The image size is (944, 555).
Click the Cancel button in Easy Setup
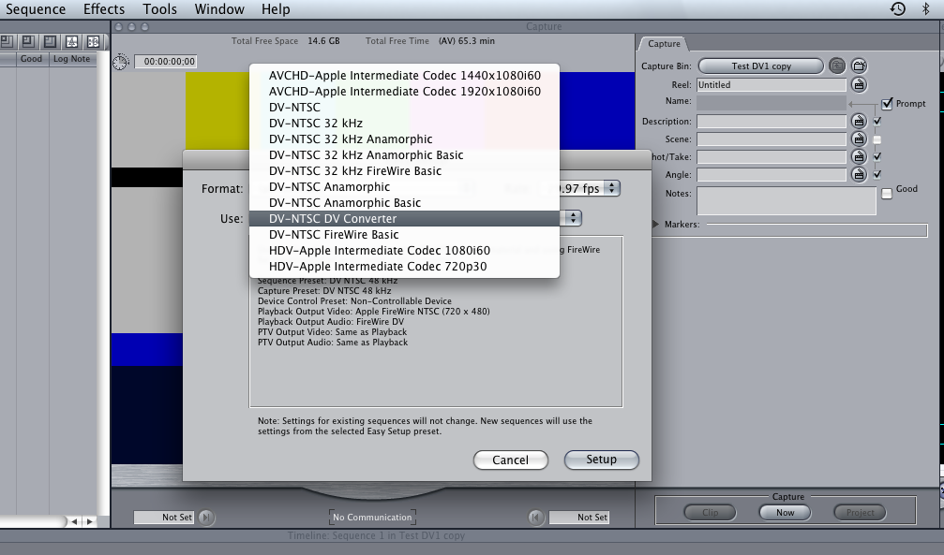click(511, 460)
